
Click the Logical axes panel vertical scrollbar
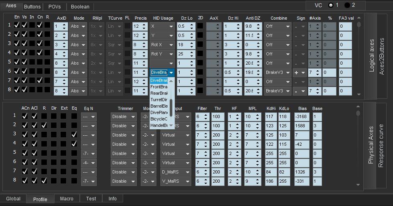tap(359, 24)
